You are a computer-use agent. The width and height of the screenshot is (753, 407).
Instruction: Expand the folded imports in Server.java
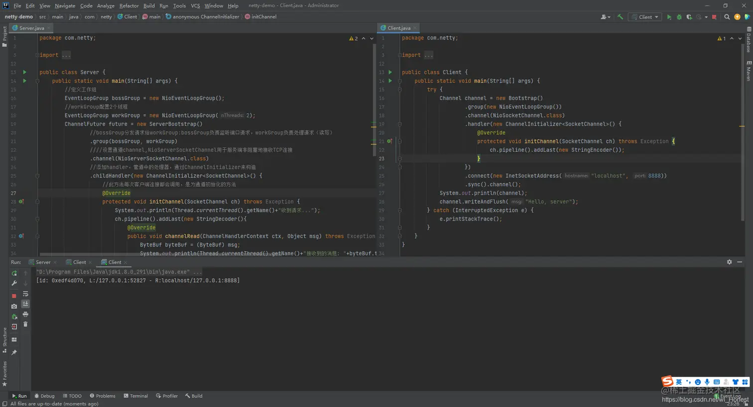tap(66, 55)
